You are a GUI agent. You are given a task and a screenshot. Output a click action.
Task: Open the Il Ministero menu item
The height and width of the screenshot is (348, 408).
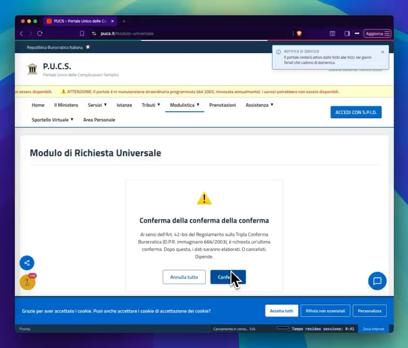[66, 105]
